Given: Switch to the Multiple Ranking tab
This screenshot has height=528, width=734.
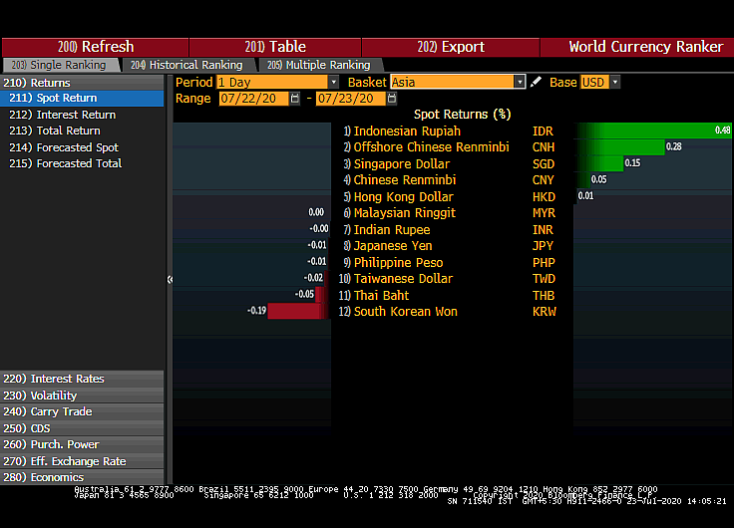Looking at the screenshot, I should (x=320, y=65).
